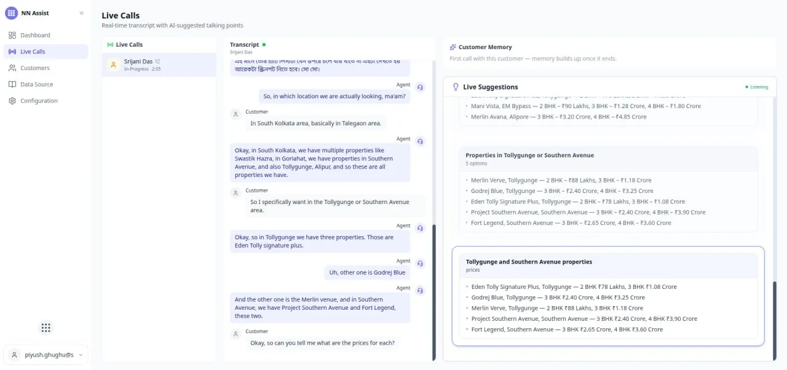Screen dimensions: 787x370
Task: Click 'Godrej Blue, Tollygunge' in 5 options card
Action: click(562, 191)
